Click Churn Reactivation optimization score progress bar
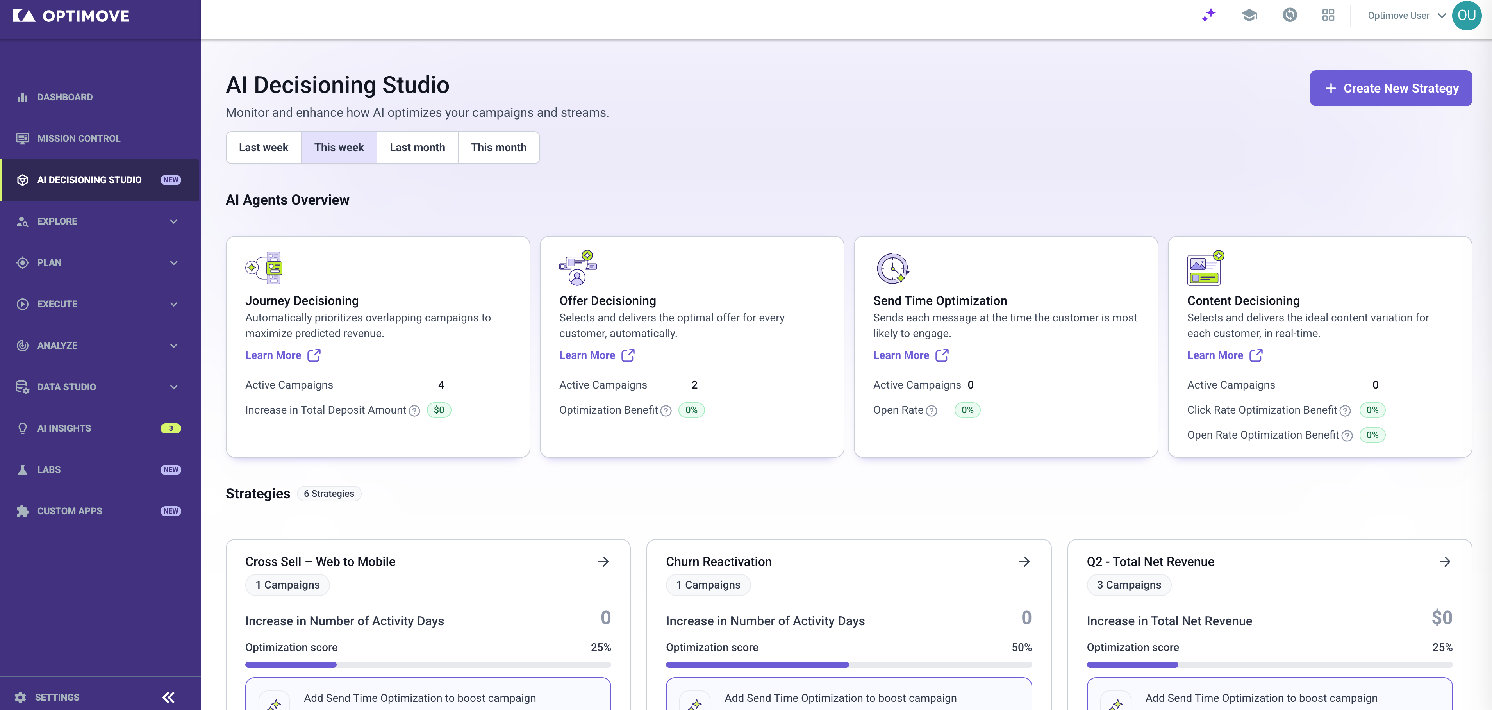This screenshot has width=1492, height=710. click(x=848, y=665)
